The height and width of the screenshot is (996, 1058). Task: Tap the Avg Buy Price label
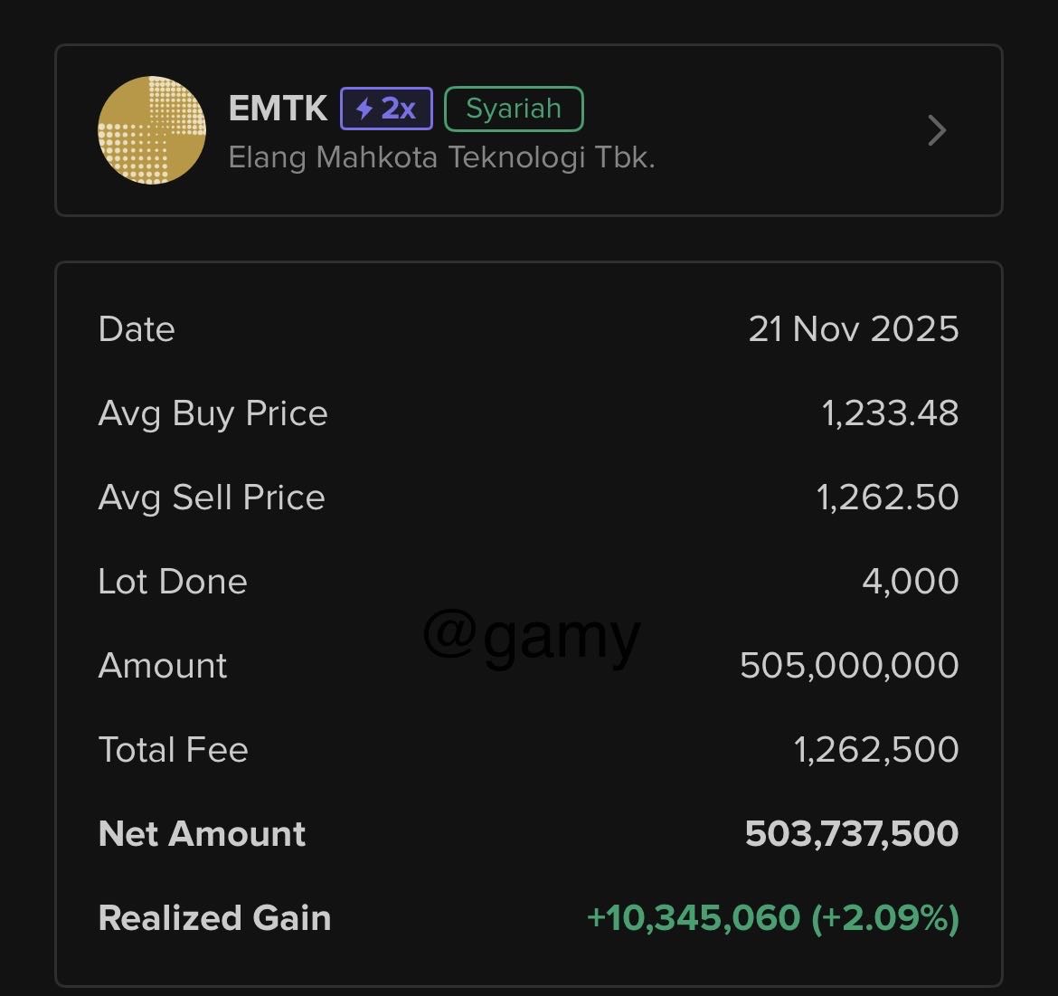[x=213, y=413]
